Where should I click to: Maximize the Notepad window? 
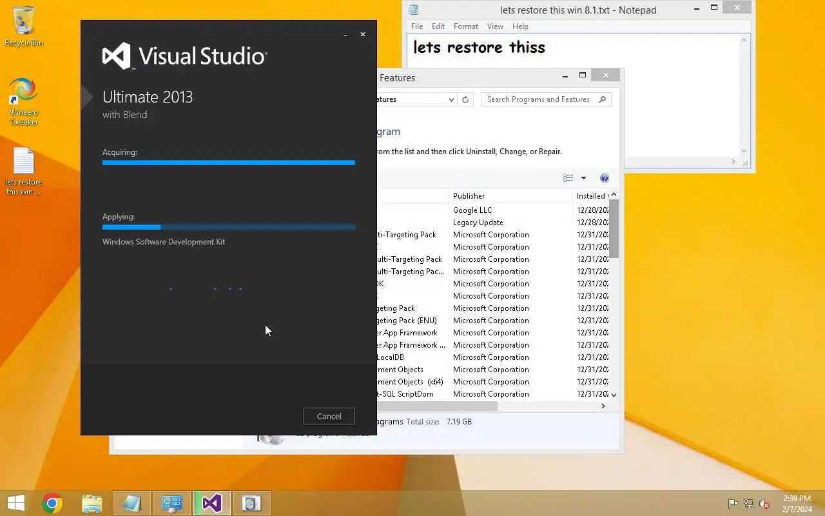pos(714,8)
